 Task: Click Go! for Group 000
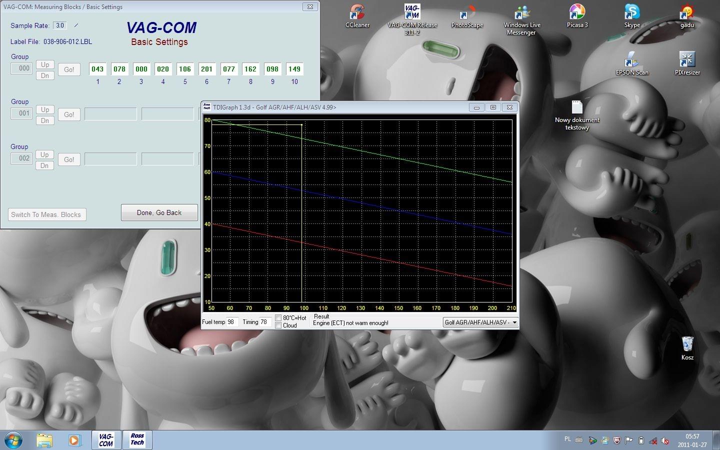point(69,69)
